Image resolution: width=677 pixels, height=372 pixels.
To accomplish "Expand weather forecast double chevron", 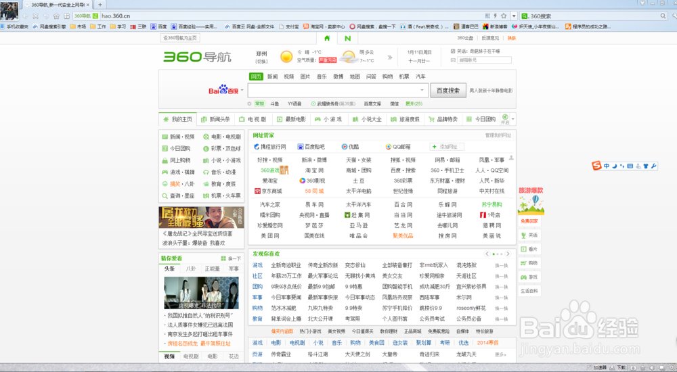I will (x=390, y=57).
